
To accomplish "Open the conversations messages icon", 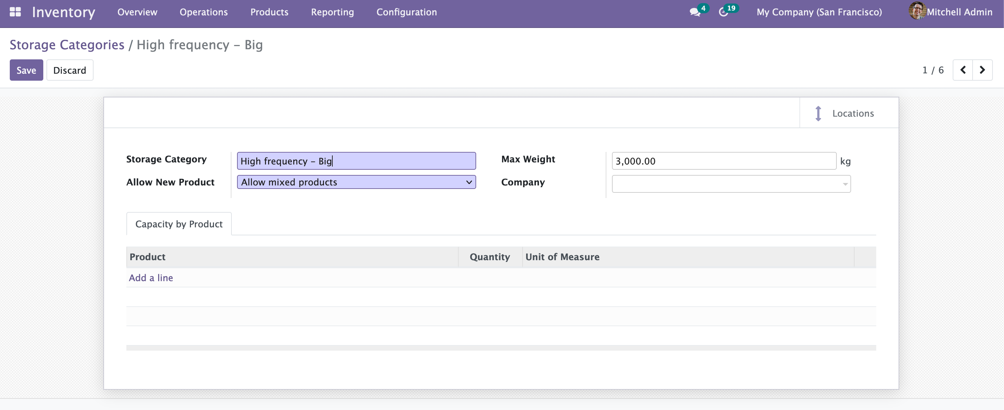I will click(695, 12).
